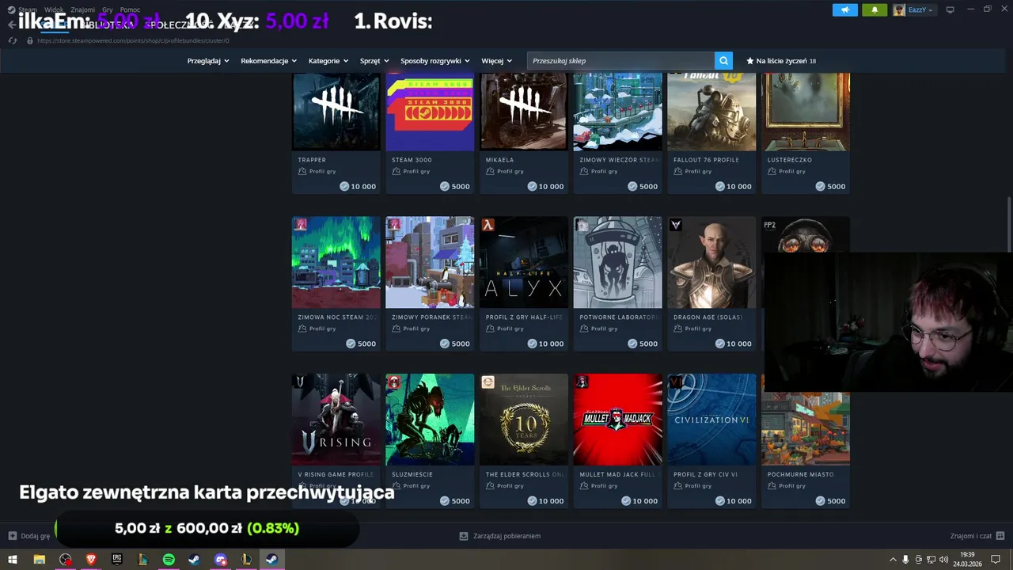Open the Widok menu
This screenshot has height=570, width=1013.
click(54, 9)
